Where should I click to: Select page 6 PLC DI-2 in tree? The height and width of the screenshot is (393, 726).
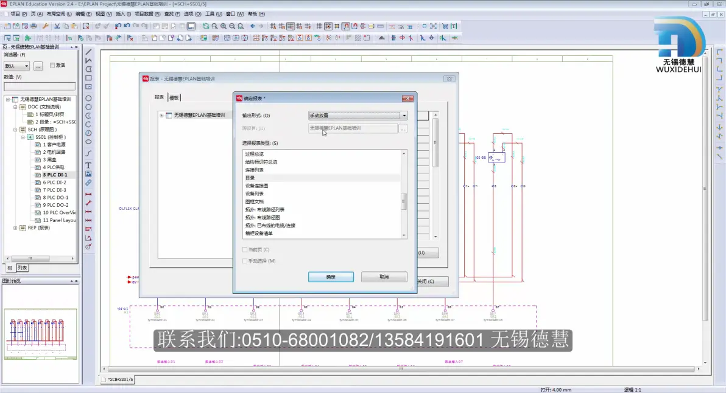coord(55,183)
